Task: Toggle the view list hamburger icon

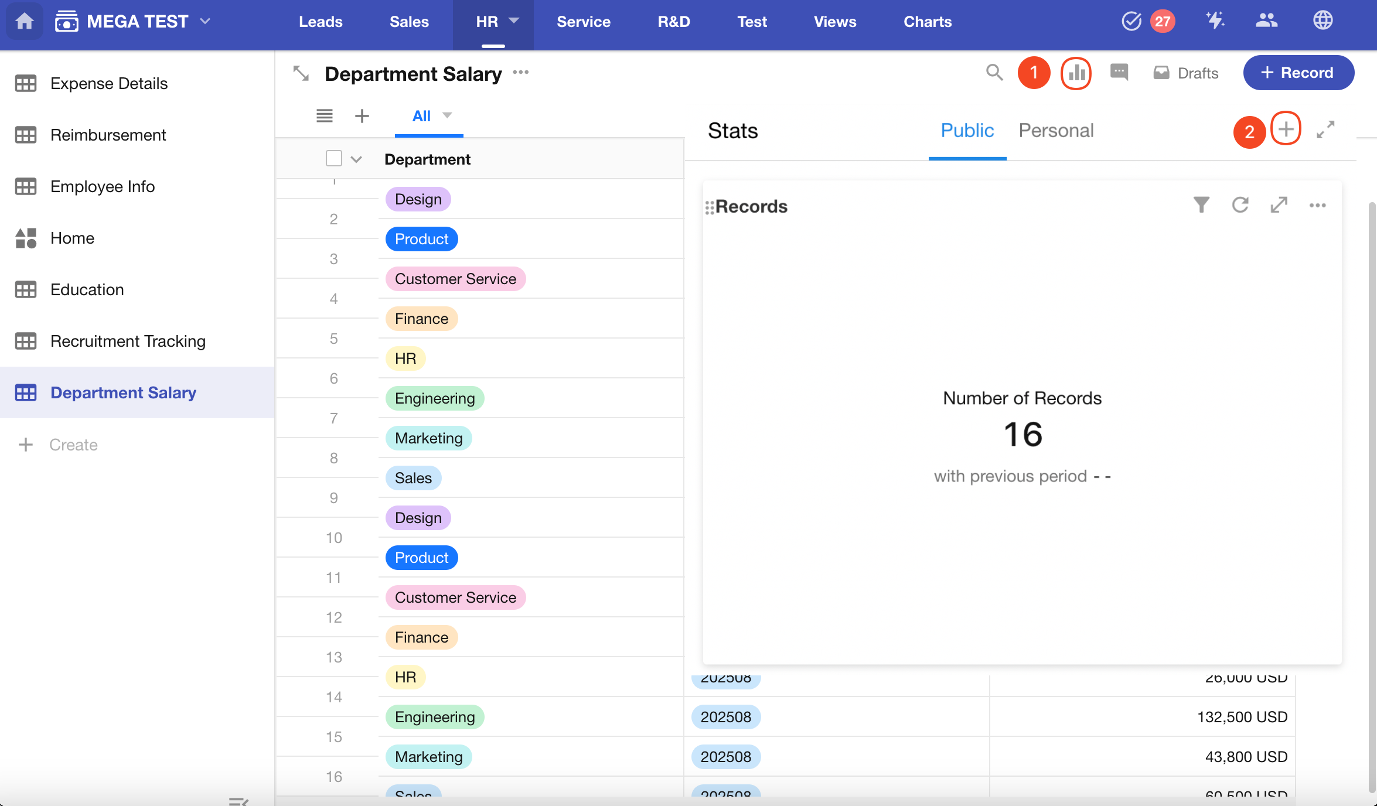Action: coord(324,115)
